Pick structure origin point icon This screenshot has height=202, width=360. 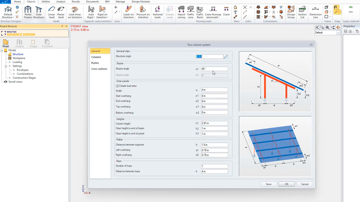pos(226,57)
